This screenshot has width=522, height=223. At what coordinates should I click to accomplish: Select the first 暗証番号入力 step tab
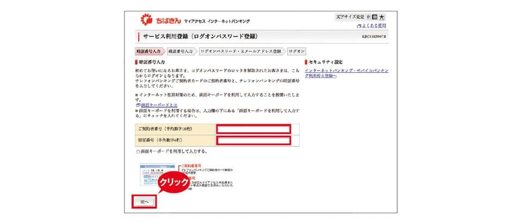click(x=148, y=51)
